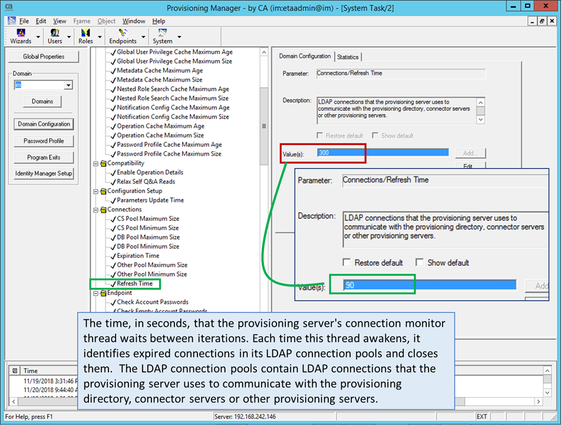Open the Domain combo box dropdown
Screen dimensions: 561x425
tap(68, 85)
